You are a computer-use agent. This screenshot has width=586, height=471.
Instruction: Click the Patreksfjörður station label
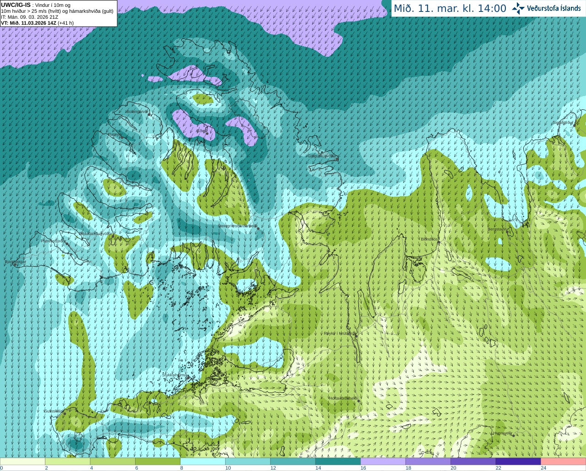(x=53, y=241)
